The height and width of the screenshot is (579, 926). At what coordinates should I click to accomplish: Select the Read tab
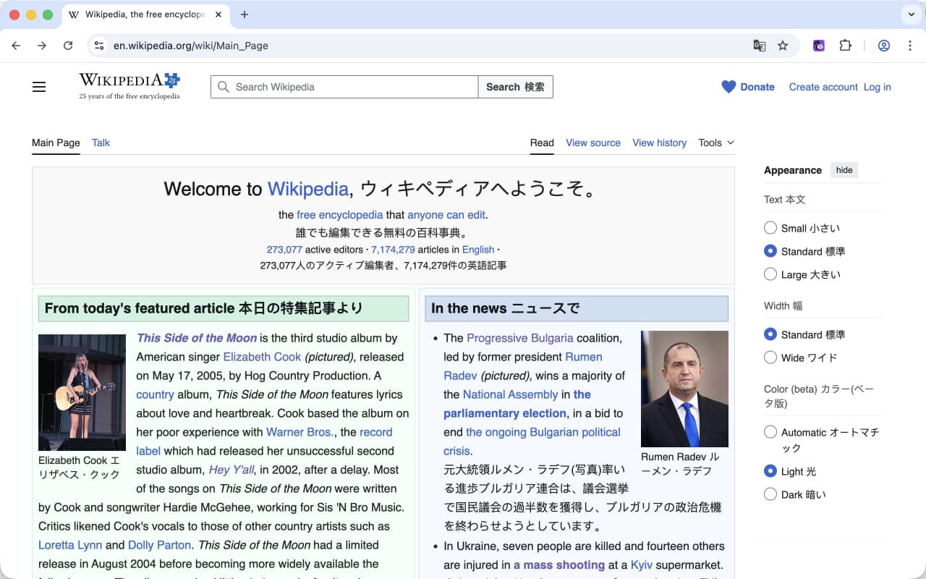point(542,143)
